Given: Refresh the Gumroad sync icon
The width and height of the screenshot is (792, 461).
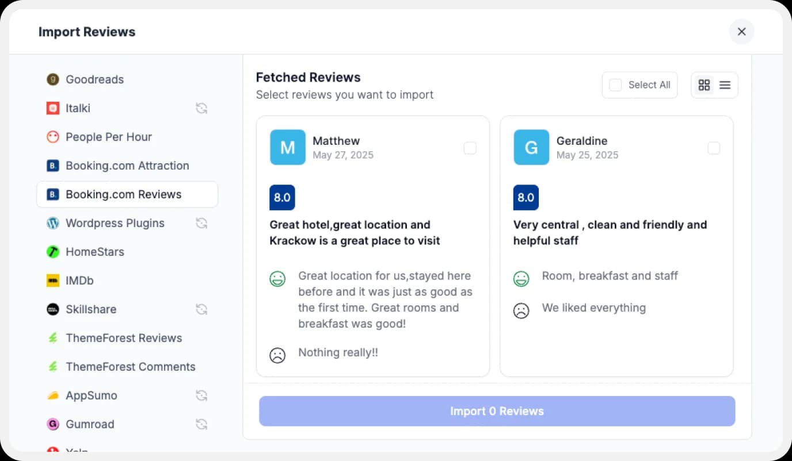Looking at the screenshot, I should point(201,424).
